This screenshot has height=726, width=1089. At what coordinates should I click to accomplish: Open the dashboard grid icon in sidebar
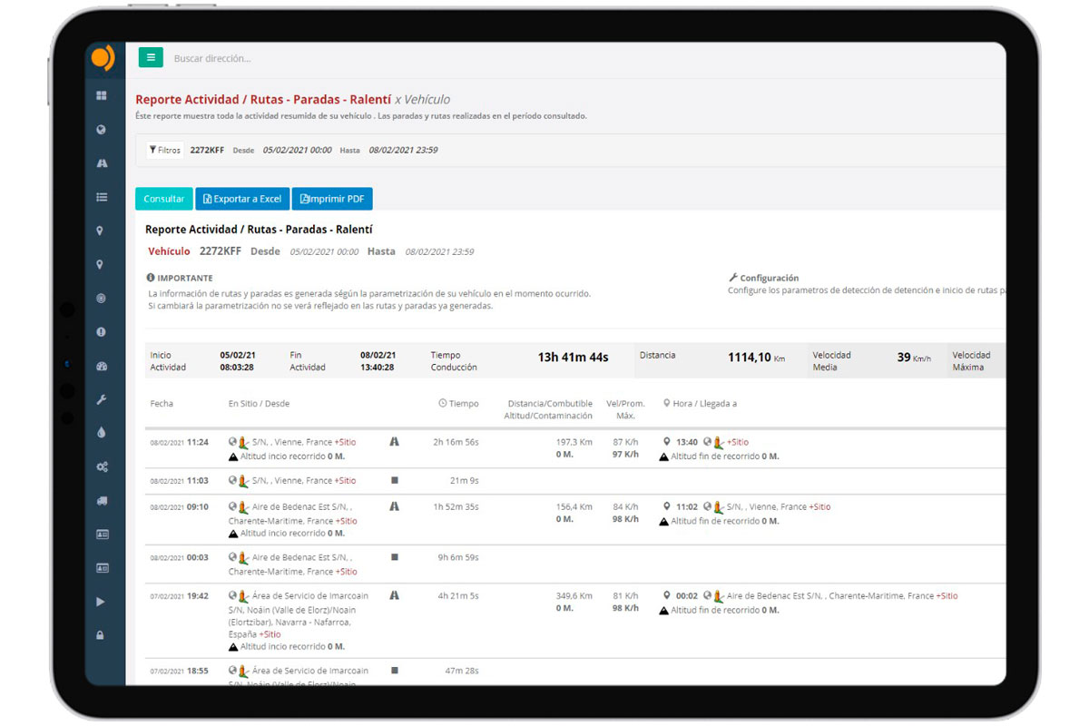click(102, 96)
